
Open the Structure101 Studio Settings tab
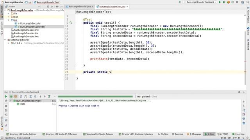pos(21,134)
